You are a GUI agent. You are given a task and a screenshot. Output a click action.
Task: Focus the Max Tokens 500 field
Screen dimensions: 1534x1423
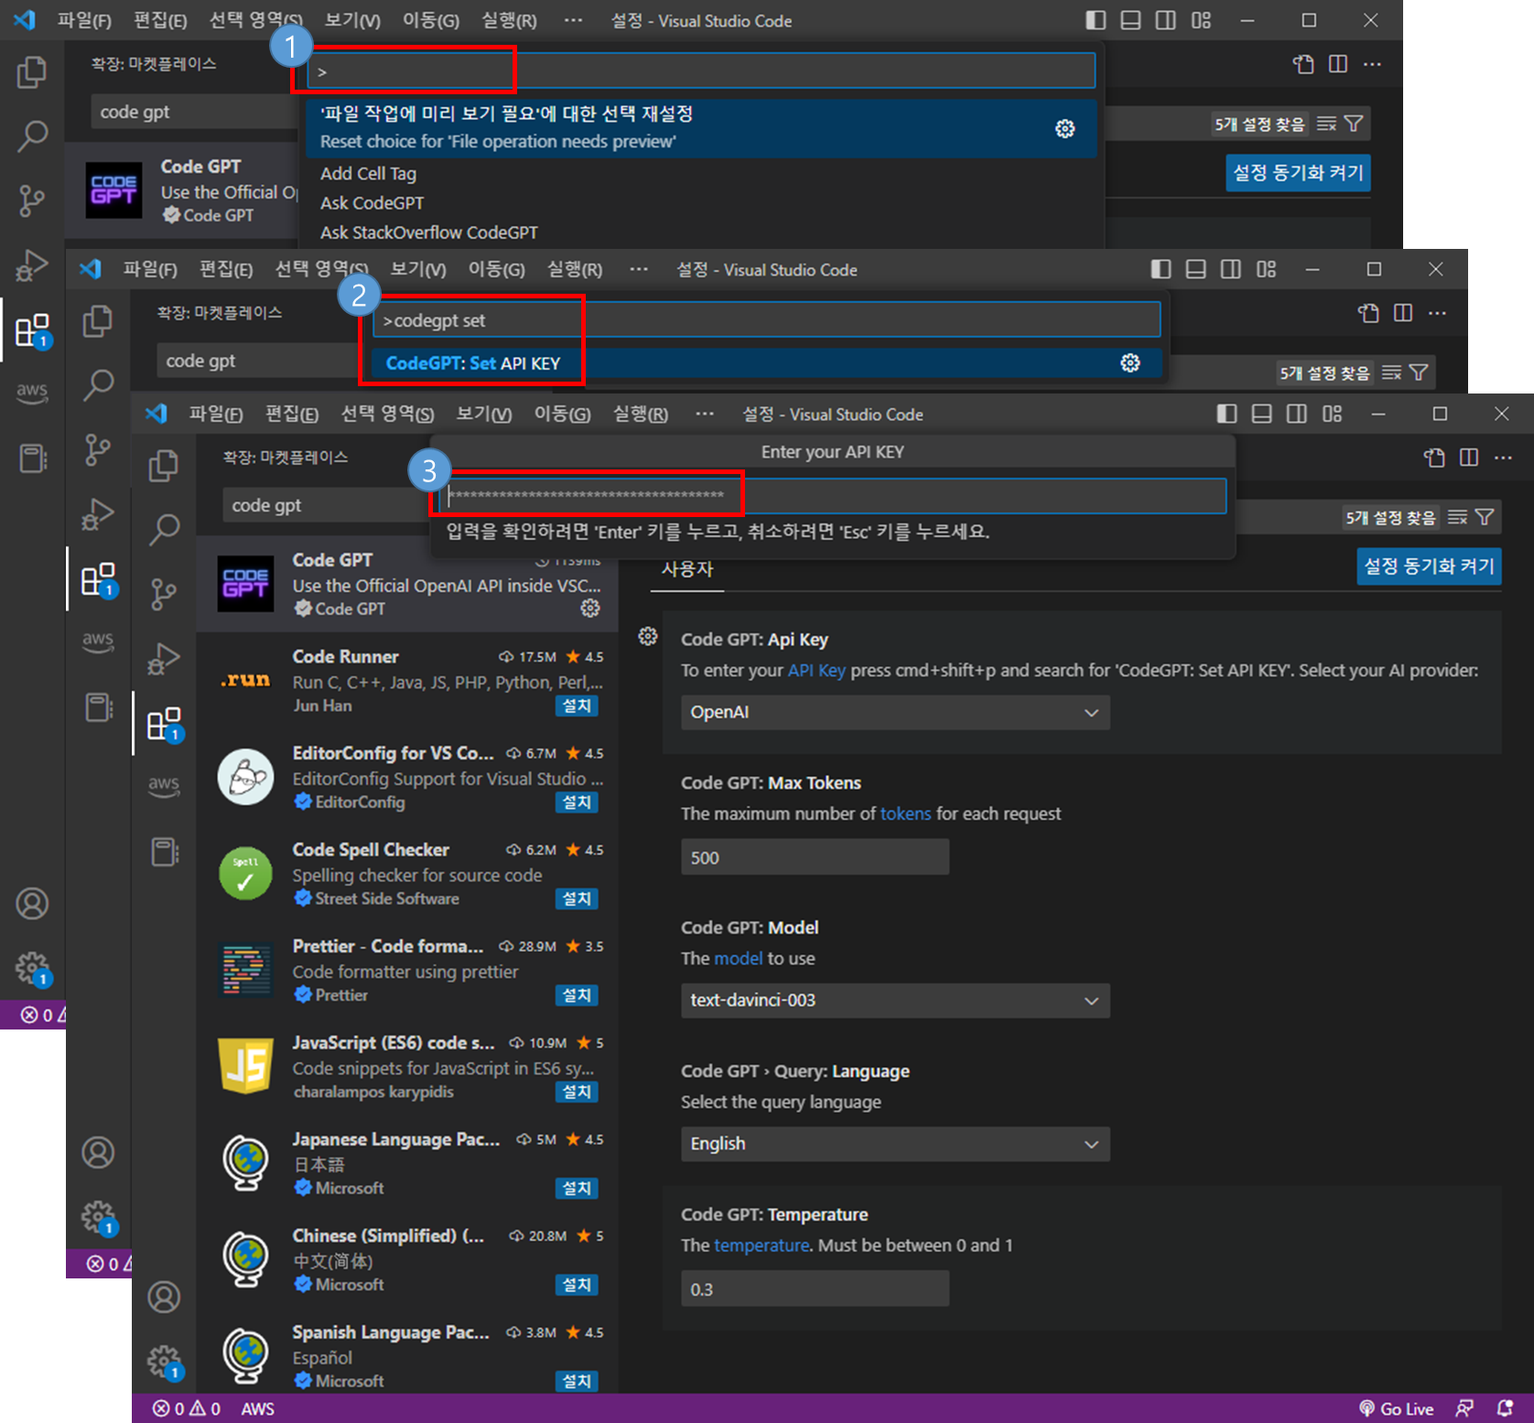[815, 857]
